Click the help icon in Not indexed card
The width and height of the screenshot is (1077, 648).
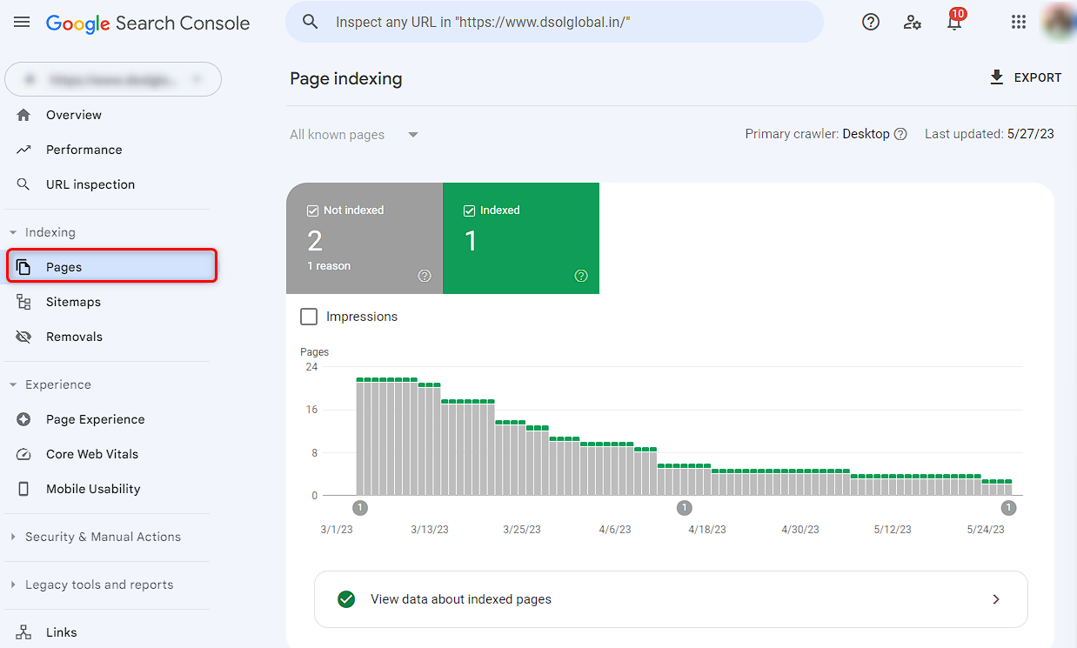pyautogui.click(x=425, y=276)
